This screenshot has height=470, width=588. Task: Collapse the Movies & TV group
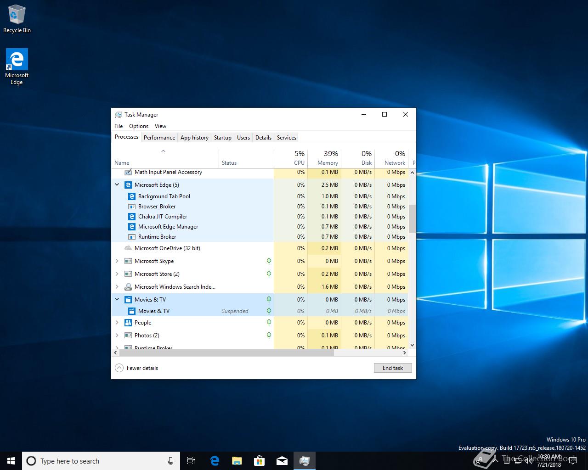[117, 300]
